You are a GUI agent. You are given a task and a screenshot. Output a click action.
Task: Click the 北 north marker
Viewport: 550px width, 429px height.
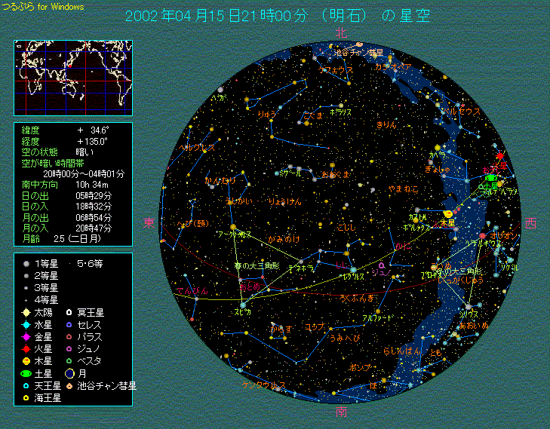(341, 33)
